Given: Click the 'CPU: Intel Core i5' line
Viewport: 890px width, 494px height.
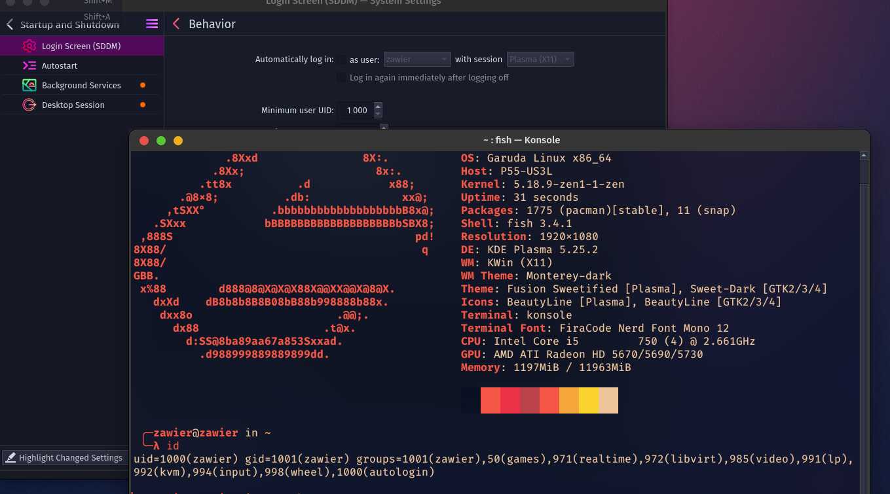Looking at the screenshot, I should 608,342.
